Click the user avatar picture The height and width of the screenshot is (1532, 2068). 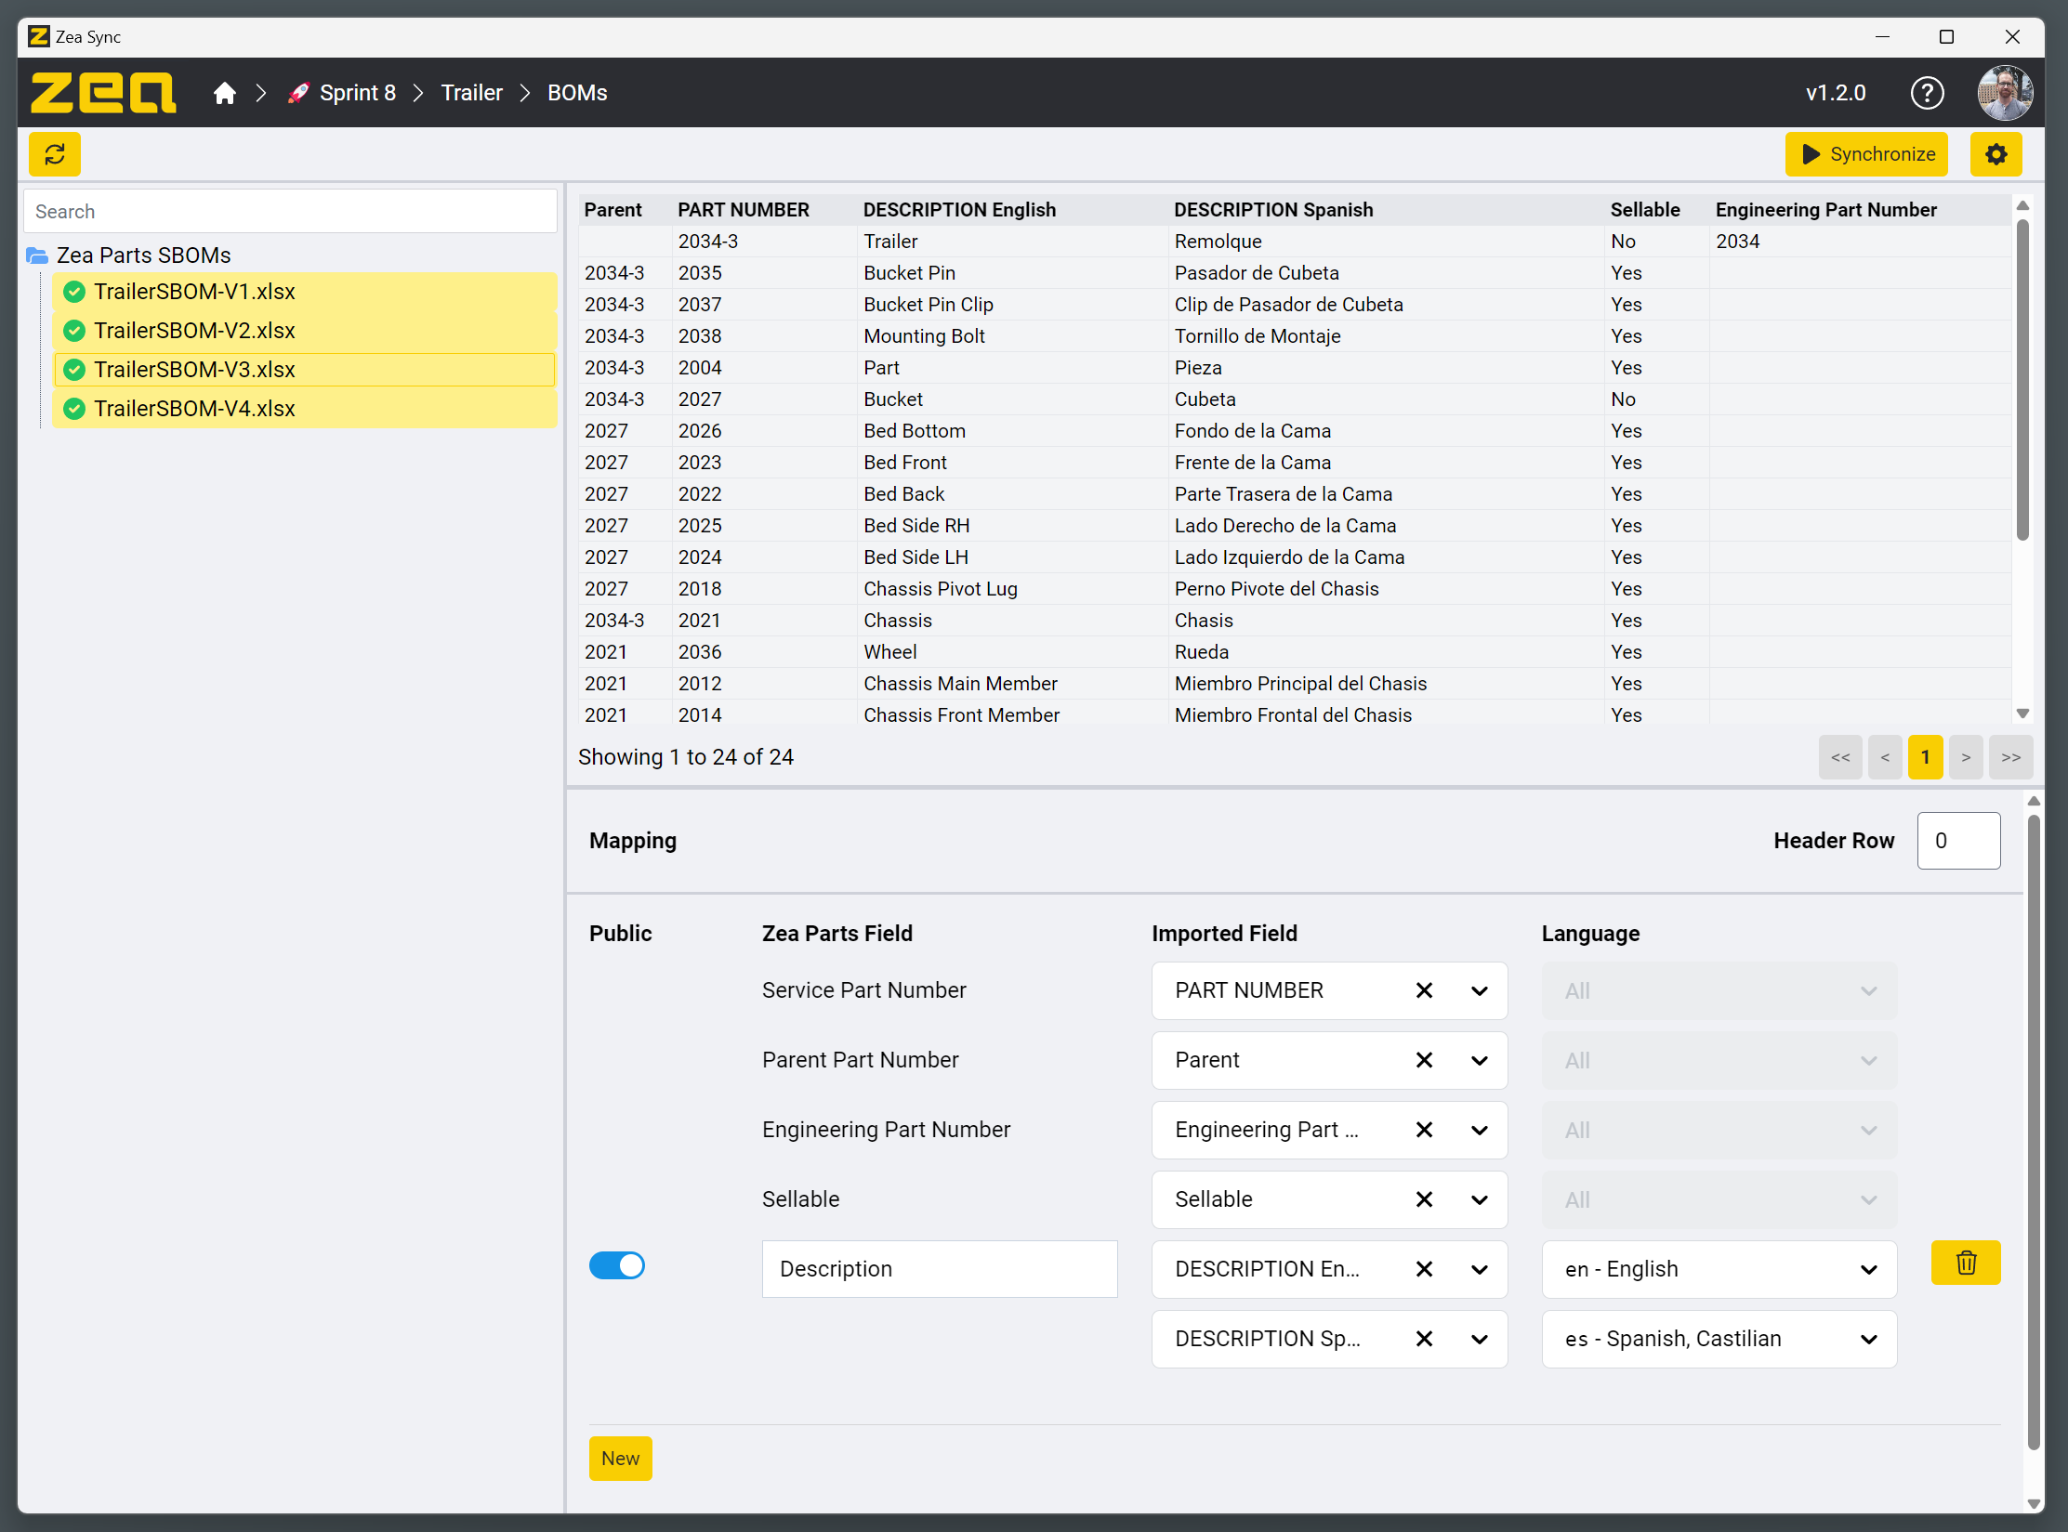2004,93
